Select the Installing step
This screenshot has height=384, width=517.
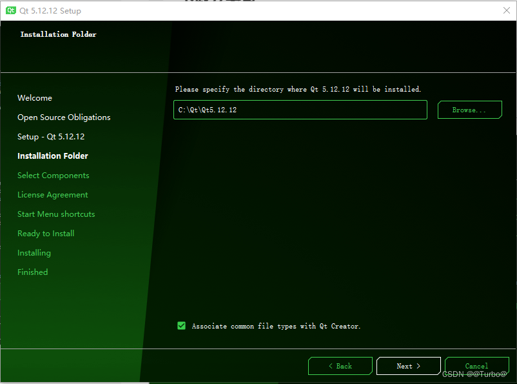[x=34, y=253]
